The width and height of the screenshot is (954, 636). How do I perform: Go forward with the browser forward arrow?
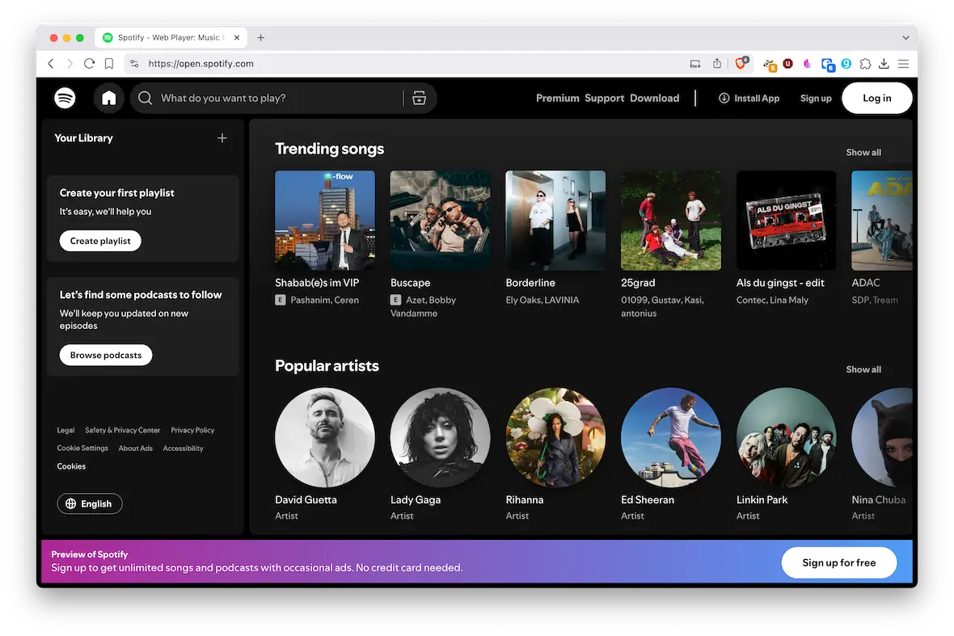tap(70, 63)
